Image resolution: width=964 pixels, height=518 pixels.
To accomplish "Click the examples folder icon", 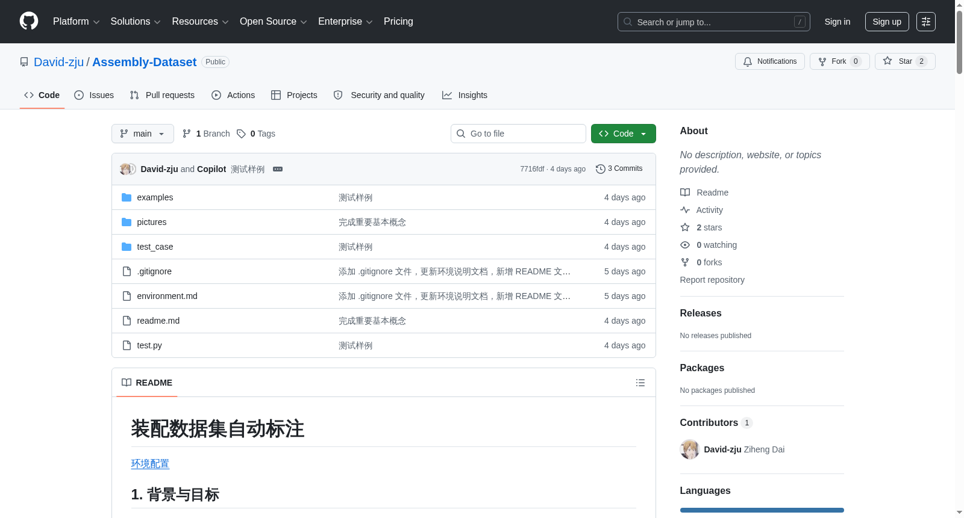I will [x=127, y=197].
